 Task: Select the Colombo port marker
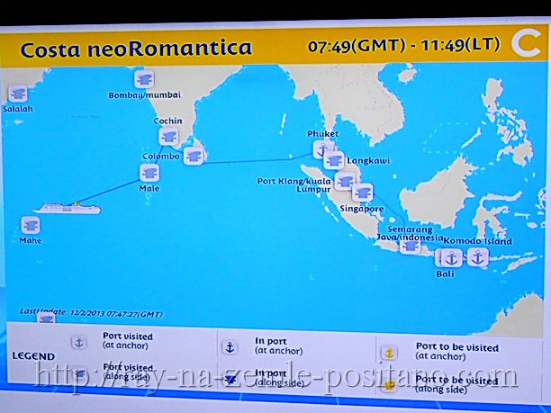194,156
